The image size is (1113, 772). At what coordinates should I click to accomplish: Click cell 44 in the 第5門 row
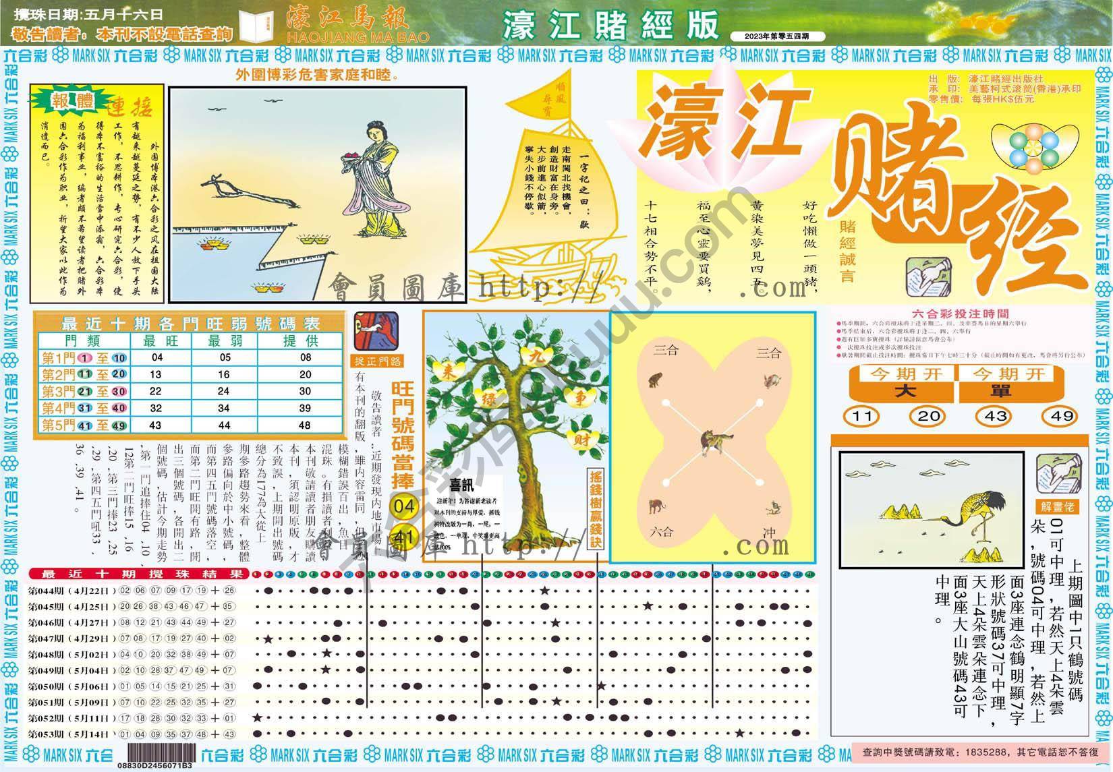(224, 425)
